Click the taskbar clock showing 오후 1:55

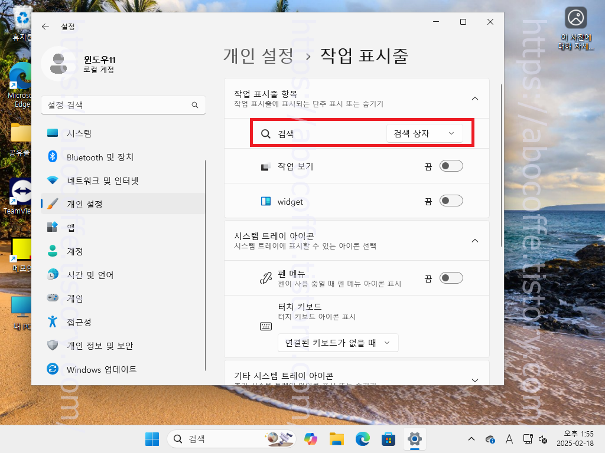point(575,439)
